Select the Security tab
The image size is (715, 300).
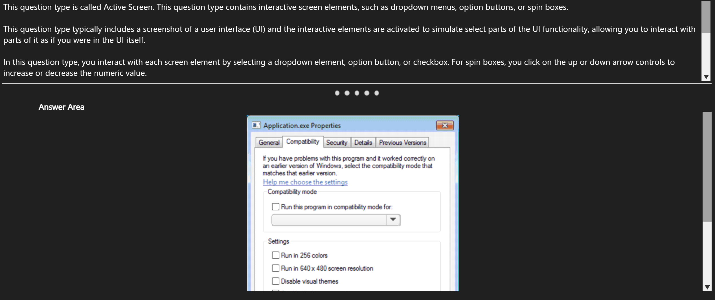point(337,143)
